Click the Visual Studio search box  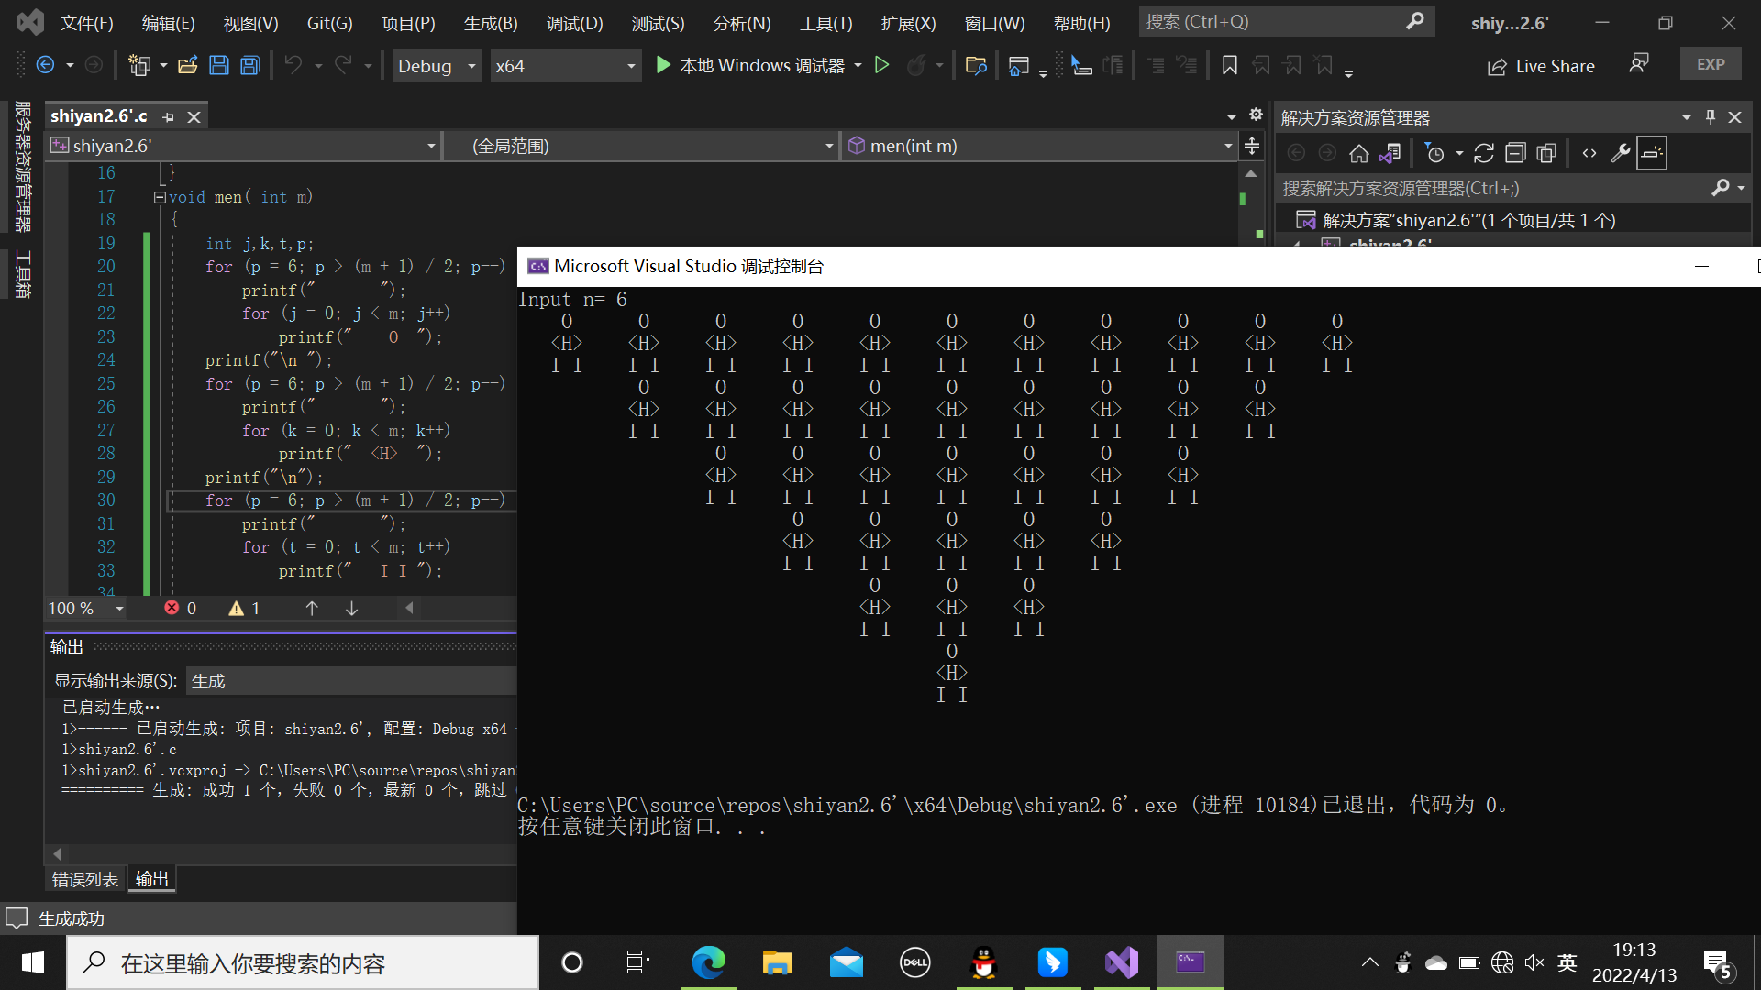[1275, 21]
